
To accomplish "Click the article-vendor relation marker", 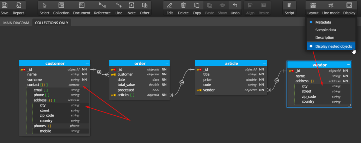I will click(276, 80).
